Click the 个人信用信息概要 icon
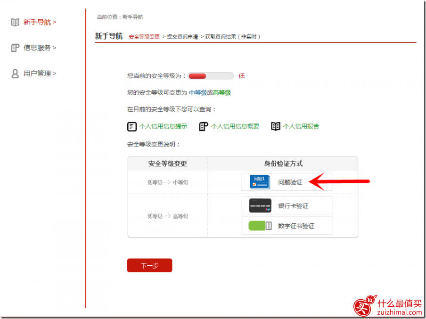Screen dimensions: 426x319 click(x=204, y=126)
